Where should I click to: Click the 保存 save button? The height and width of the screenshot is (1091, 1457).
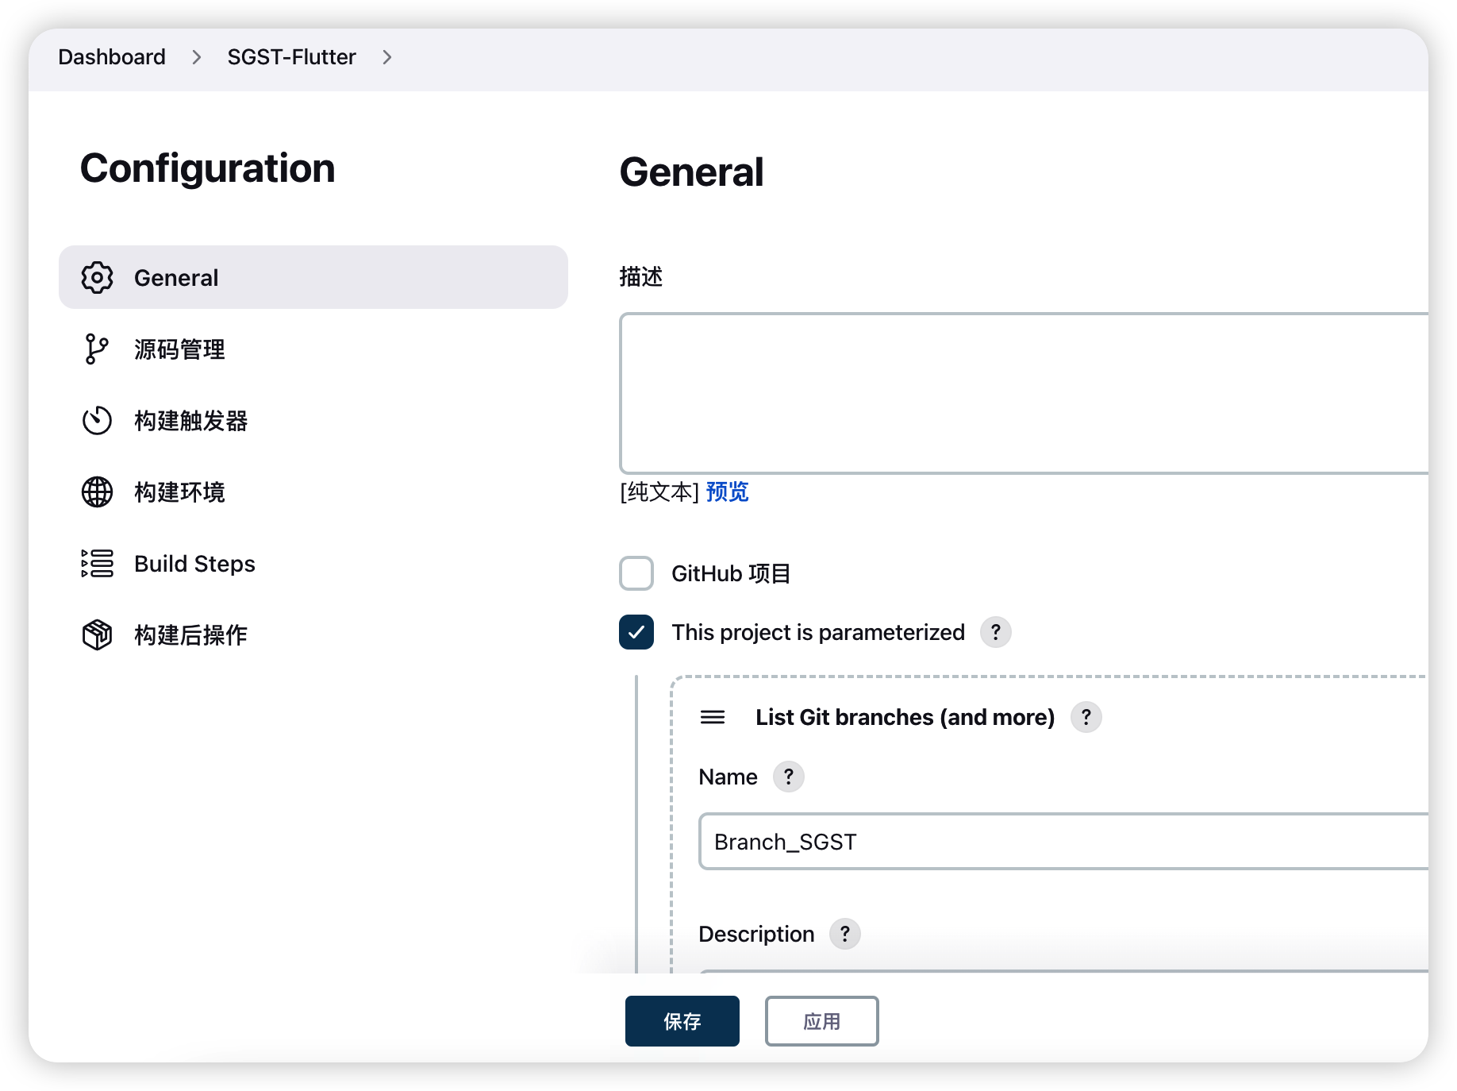[x=682, y=1021]
